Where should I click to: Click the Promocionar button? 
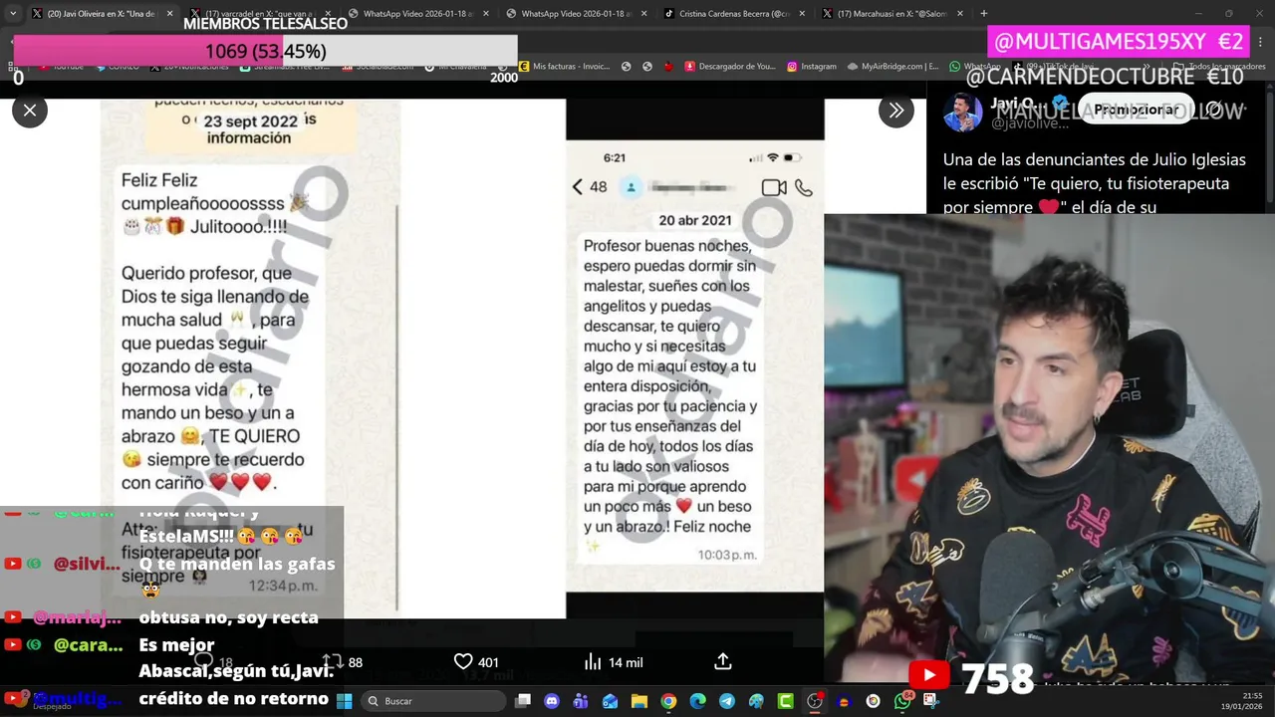click(1136, 110)
